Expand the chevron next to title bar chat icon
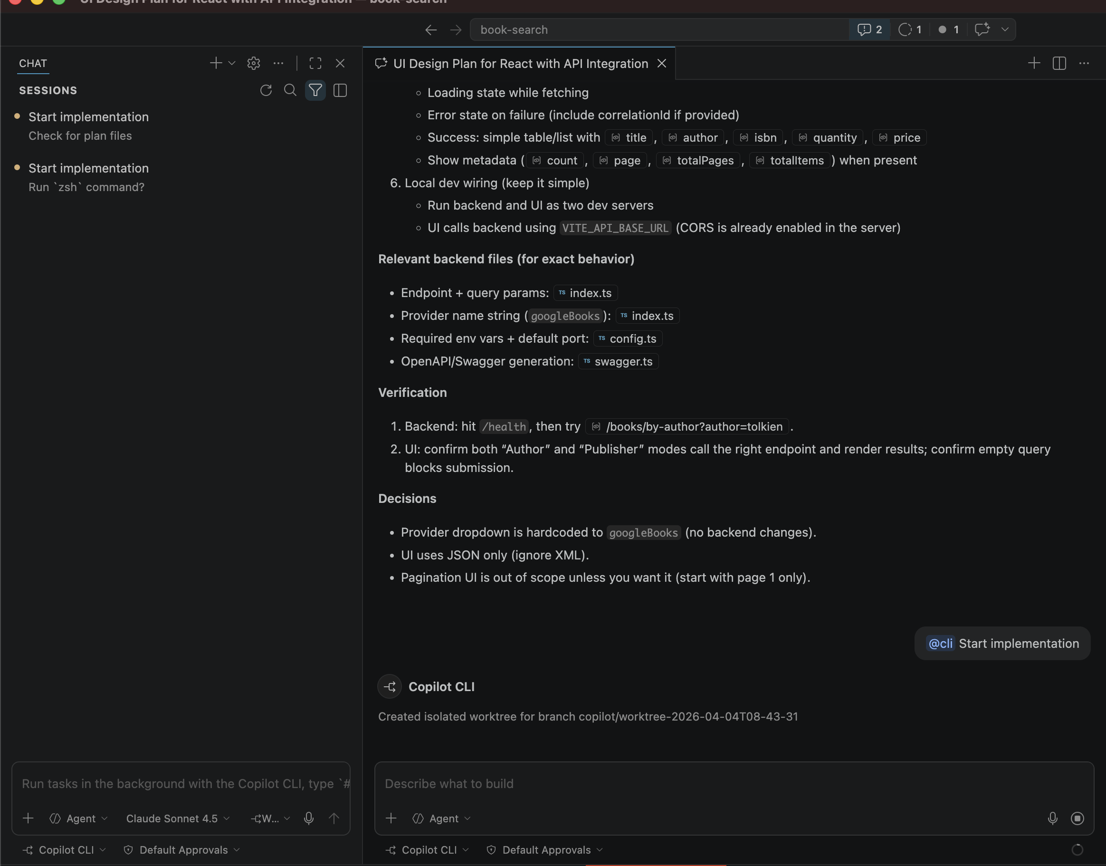This screenshot has width=1106, height=866. (x=1005, y=29)
